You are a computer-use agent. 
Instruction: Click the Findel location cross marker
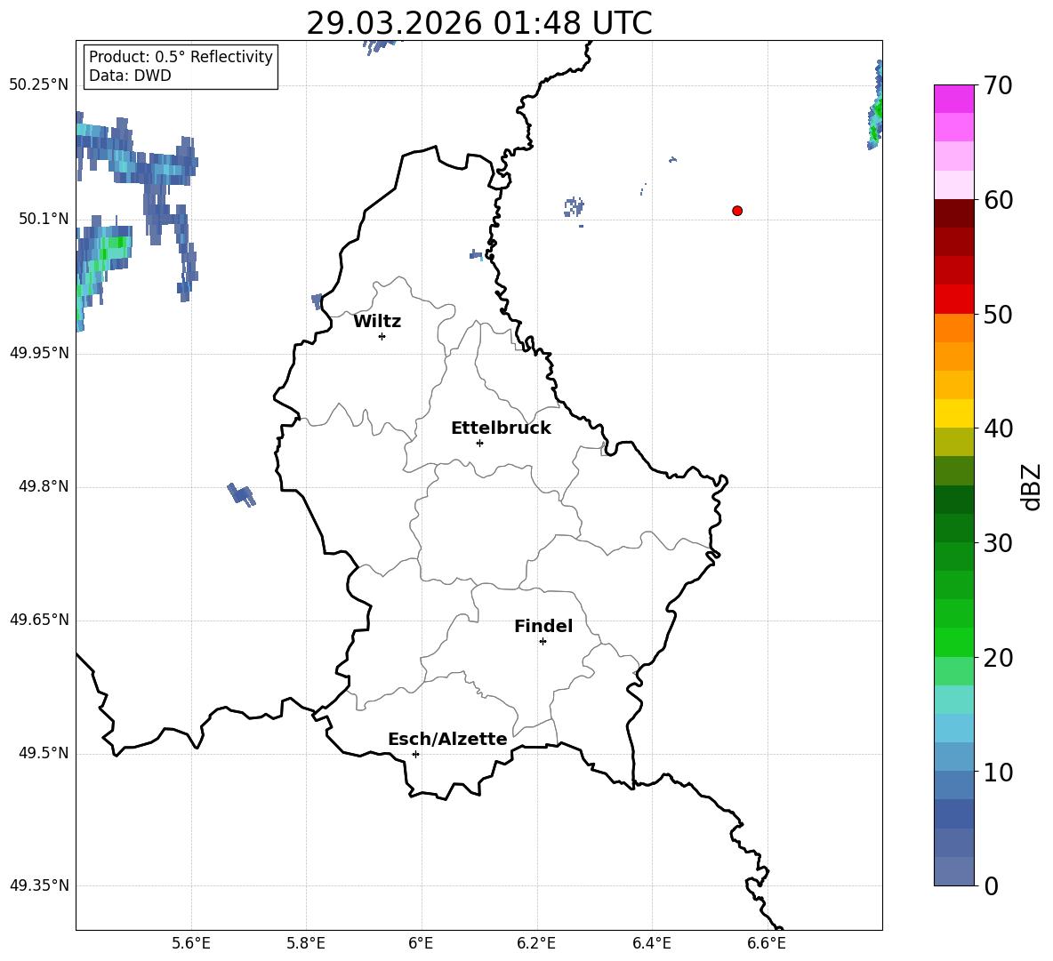(x=543, y=642)
